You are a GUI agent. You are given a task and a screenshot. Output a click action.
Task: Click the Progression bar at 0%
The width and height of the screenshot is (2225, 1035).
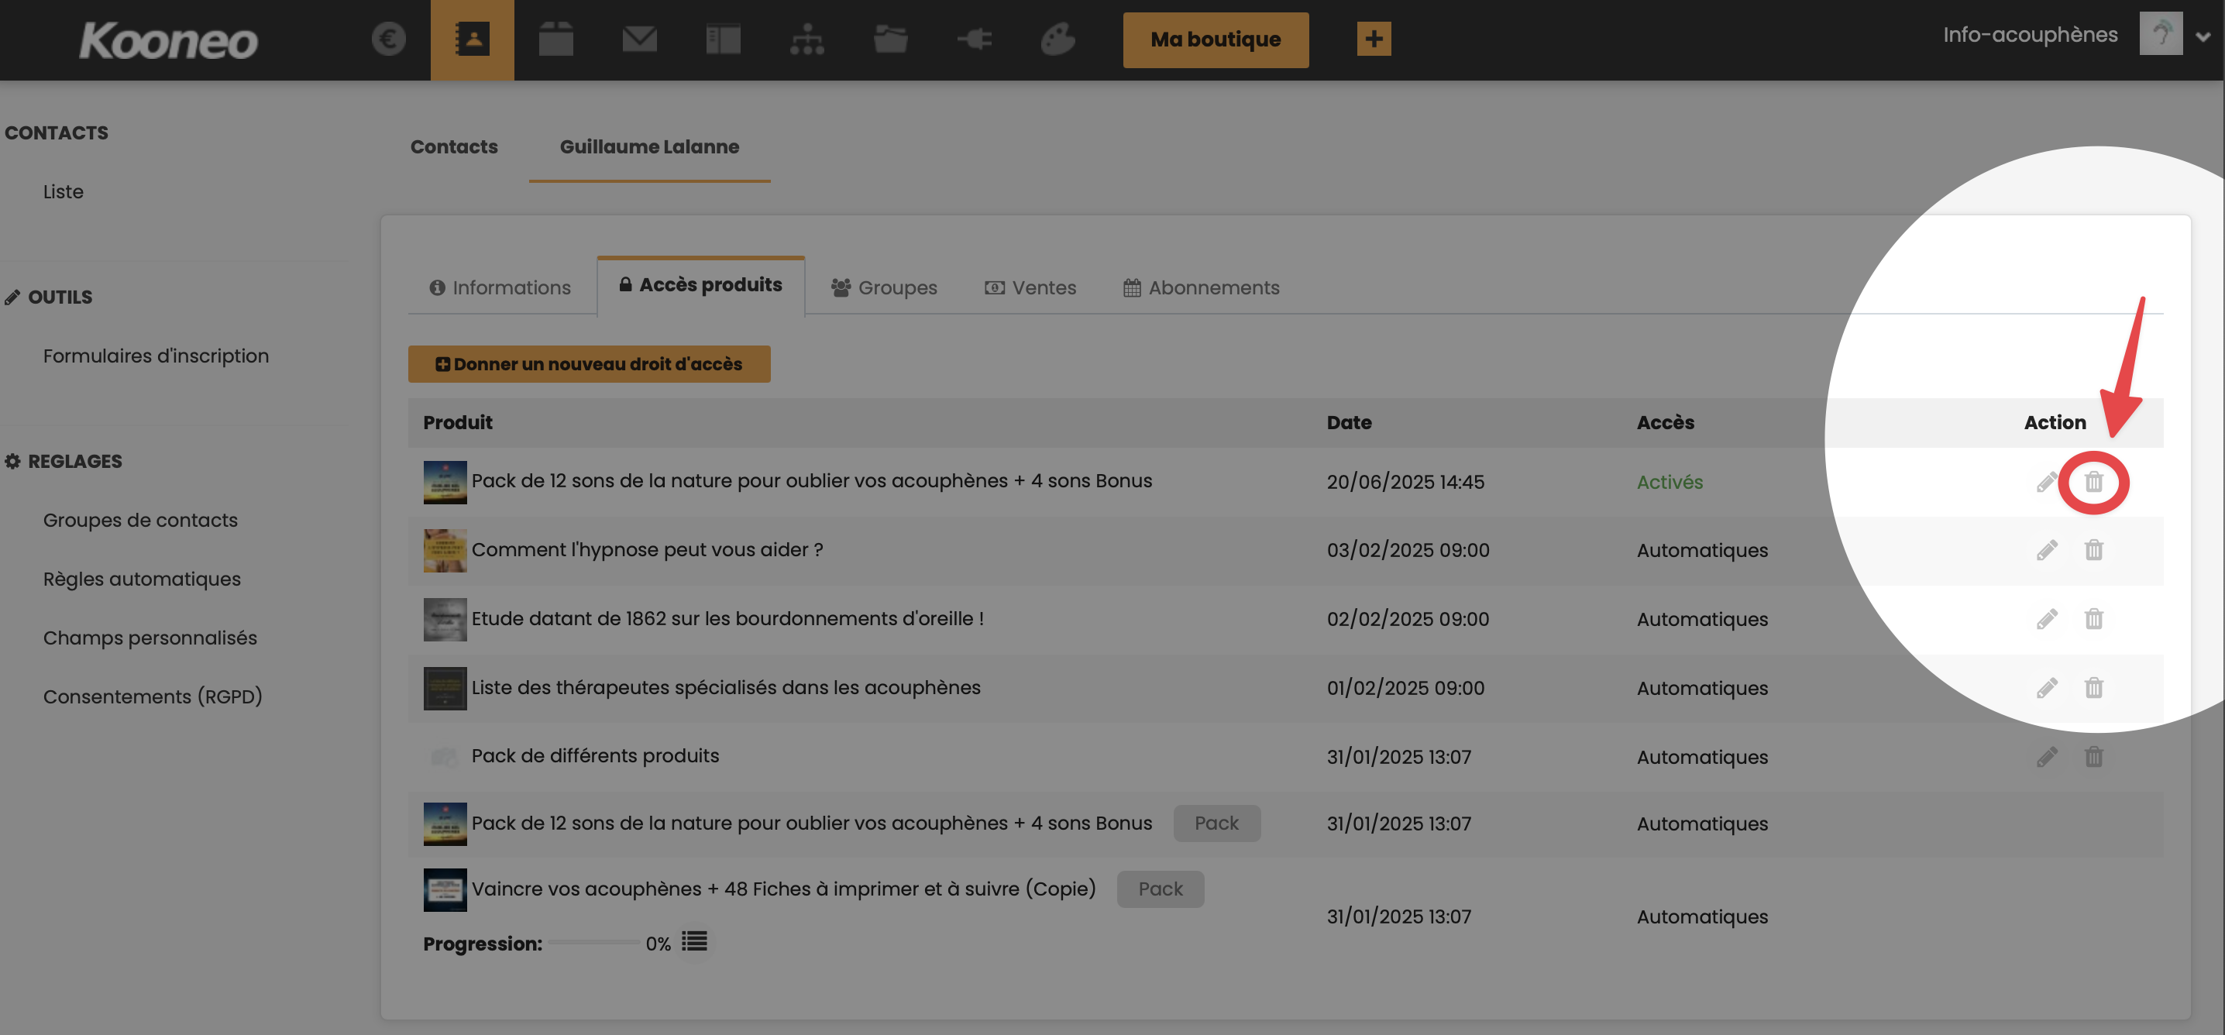[x=593, y=943]
